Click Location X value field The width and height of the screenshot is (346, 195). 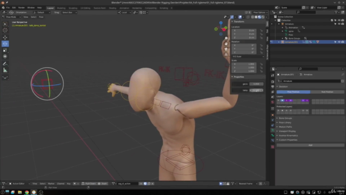coord(244,30)
